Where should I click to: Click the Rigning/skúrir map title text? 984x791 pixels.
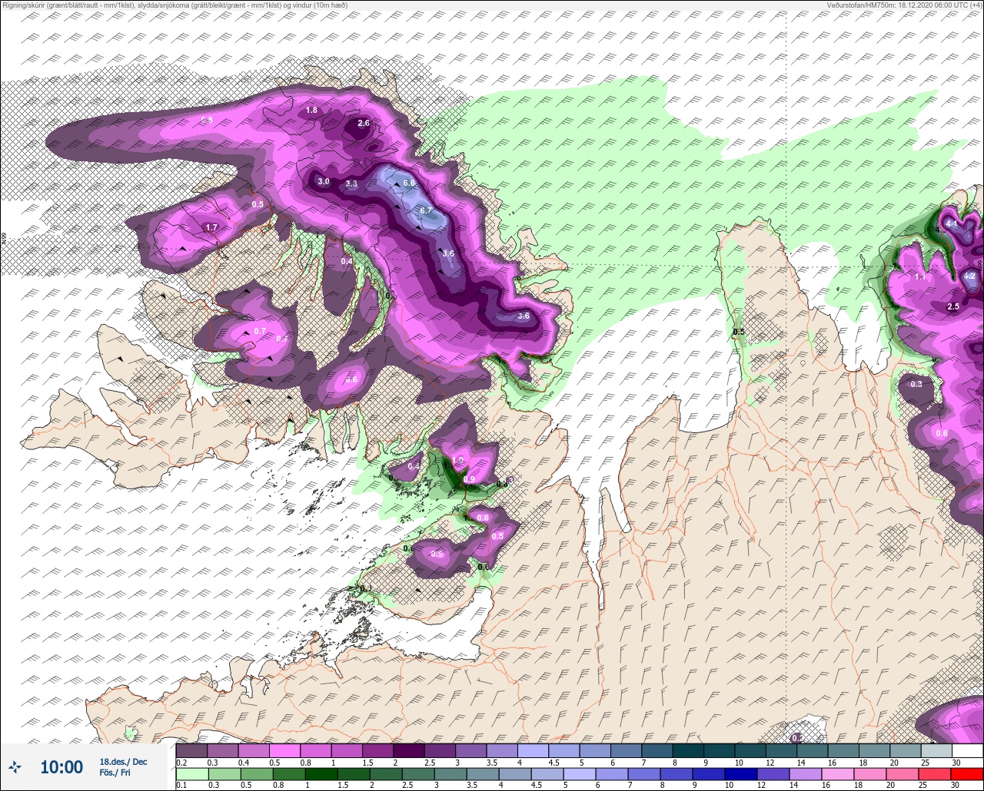(175, 5)
